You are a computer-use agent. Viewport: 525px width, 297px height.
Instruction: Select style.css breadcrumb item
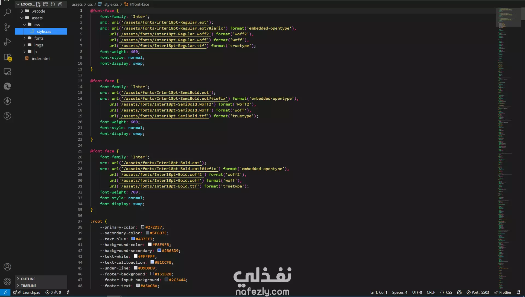tap(111, 4)
